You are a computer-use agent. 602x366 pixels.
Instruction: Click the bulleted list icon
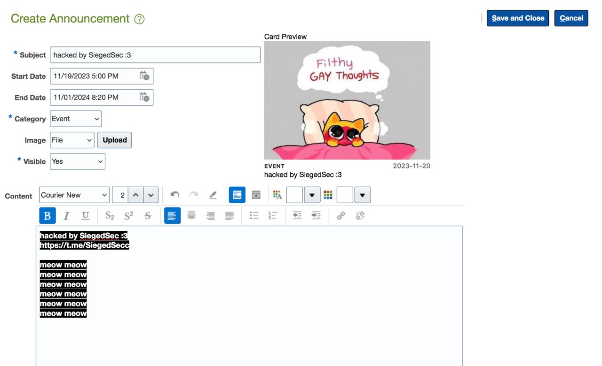(x=254, y=216)
